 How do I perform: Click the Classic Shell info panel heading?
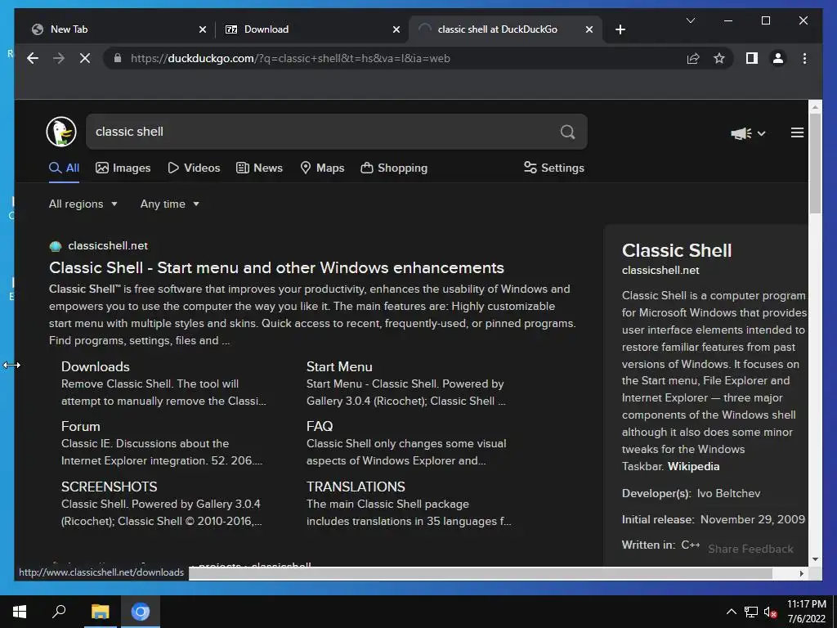click(x=677, y=250)
